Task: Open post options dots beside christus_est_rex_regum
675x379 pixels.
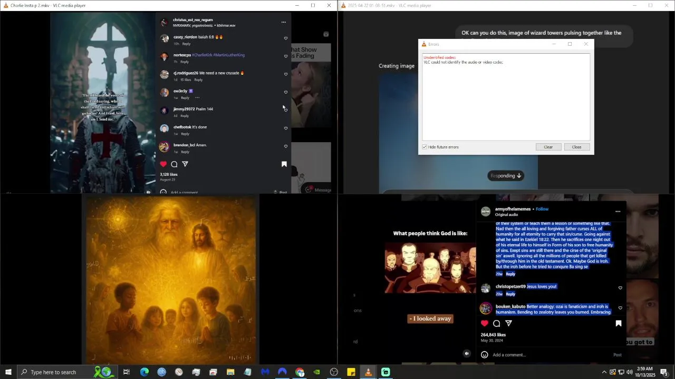Action: point(283,22)
